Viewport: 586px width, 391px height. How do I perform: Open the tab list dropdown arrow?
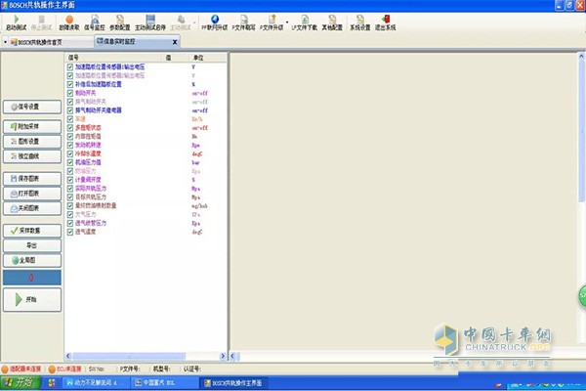(5, 42)
